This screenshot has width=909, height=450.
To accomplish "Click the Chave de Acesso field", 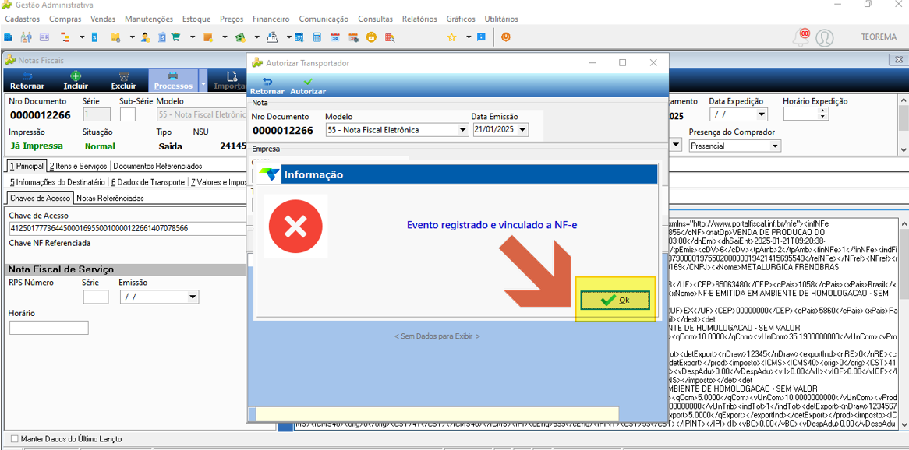I will pos(128,228).
